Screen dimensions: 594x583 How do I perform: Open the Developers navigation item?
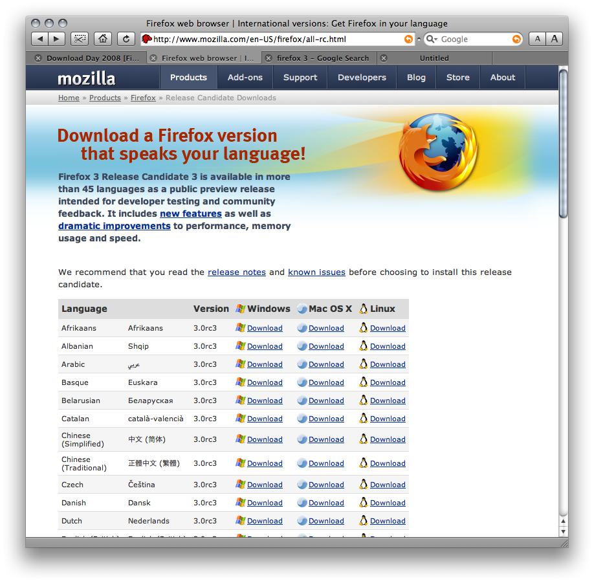tap(362, 77)
